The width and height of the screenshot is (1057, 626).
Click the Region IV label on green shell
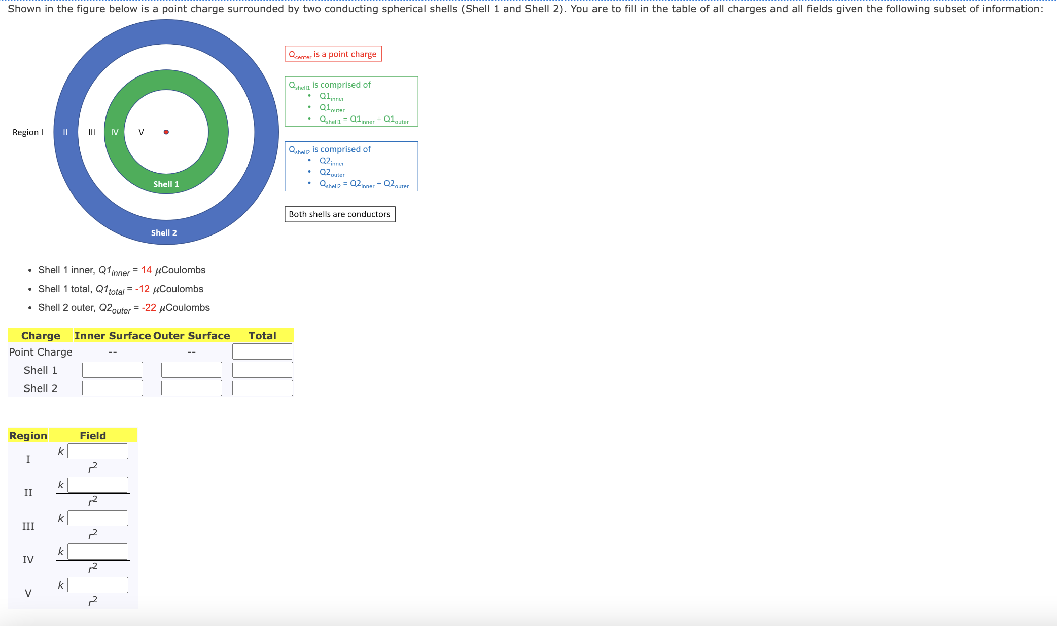pyautogui.click(x=115, y=132)
